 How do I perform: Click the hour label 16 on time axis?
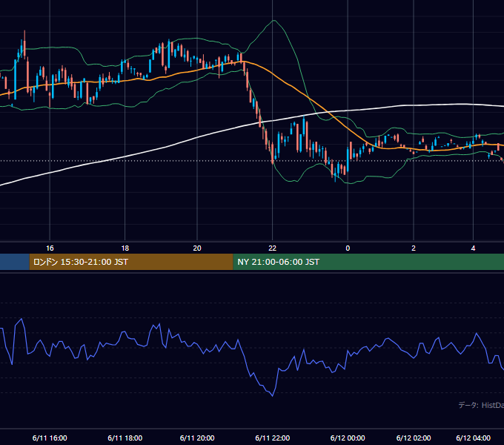[x=50, y=248]
